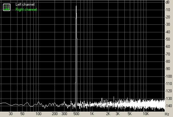The image size is (173, 117).
Task: Click the 'Hz' axis unit label
Action: point(167,114)
